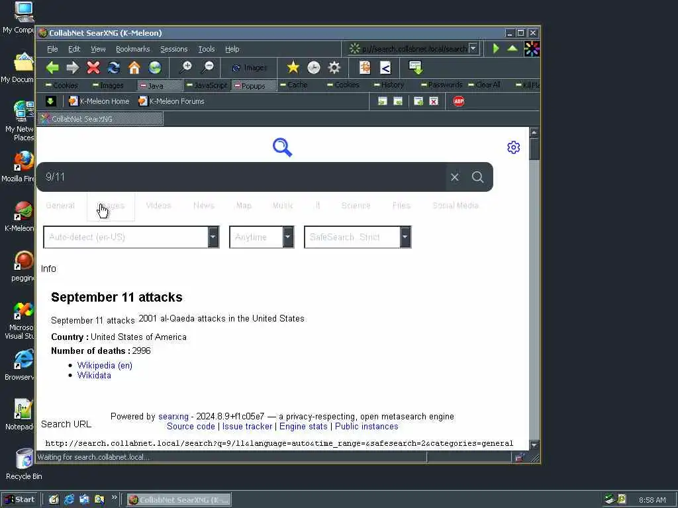This screenshot has height=508, width=678.
Task: Open SearXNG preferences gear on page
Action: tap(513, 148)
